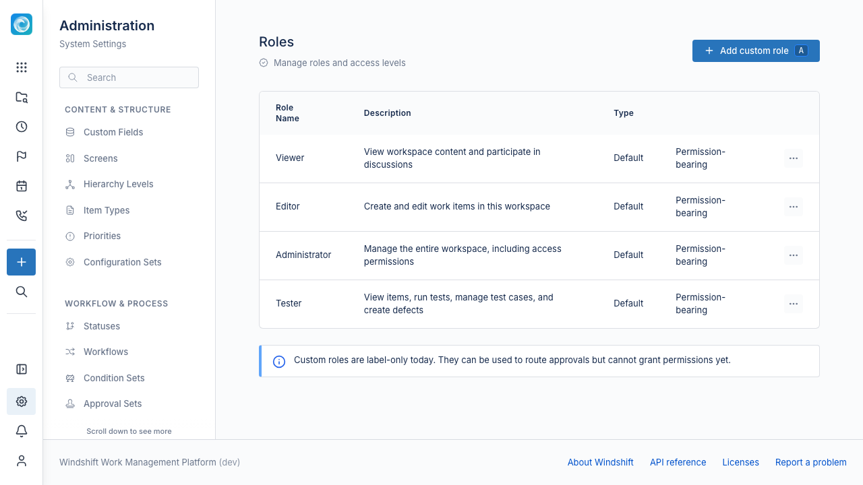Go to Screens settings
863x485 pixels.
click(x=129, y=158)
